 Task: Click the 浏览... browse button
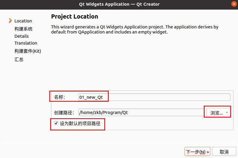tap(216, 113)
